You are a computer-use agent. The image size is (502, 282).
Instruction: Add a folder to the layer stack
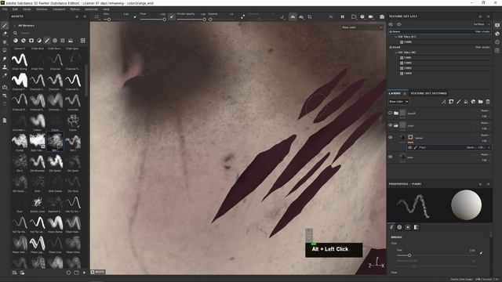coord(481,102)
